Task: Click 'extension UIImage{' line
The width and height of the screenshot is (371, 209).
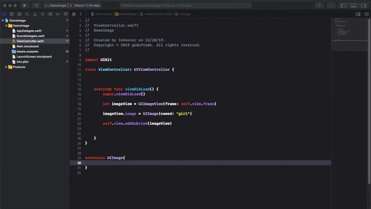Action: pyautogui.click(x=105, y=158)
